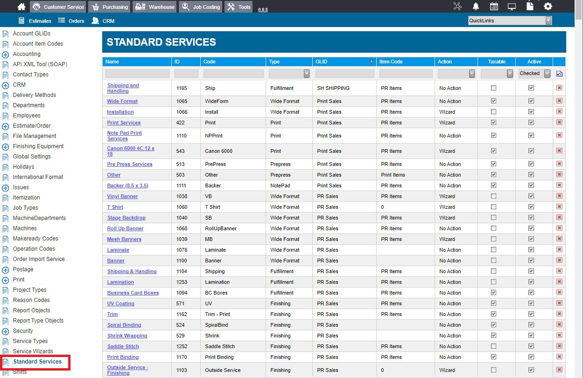Open the Taxable filter dropdown
The height and width of the screenshot is (378, 583).
point(497,73)
